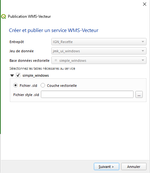Browse for .sld file with ellipsis button

(139, 94)
